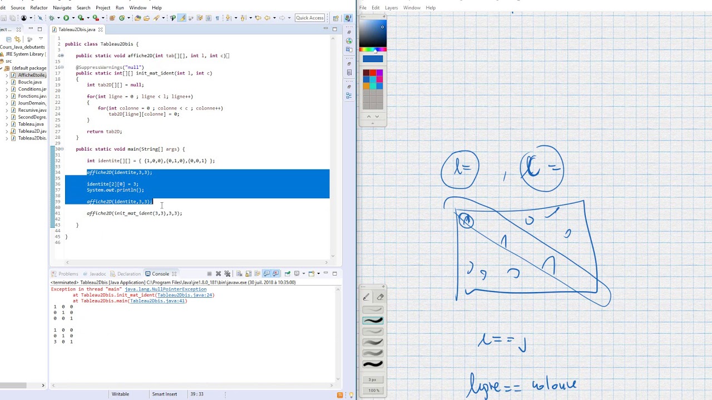Close the Tableau2Dbis.java editor tab
The height and width of the screenshot is (400, 712).
click(x=100, y=29)
